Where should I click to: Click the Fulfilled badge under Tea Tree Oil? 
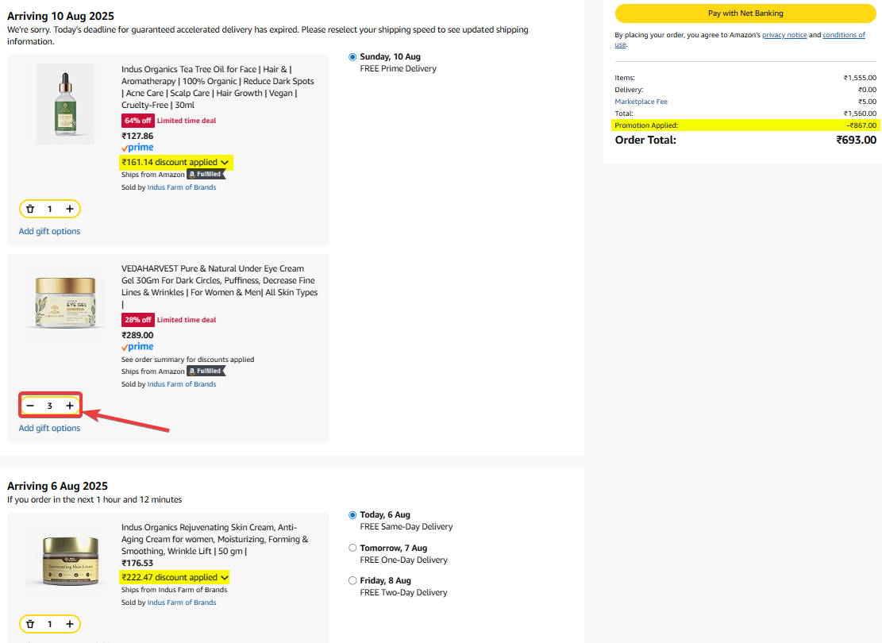(x=206, y=175)
